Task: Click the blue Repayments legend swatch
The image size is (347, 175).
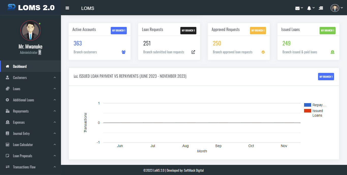Action: (307, 105)
